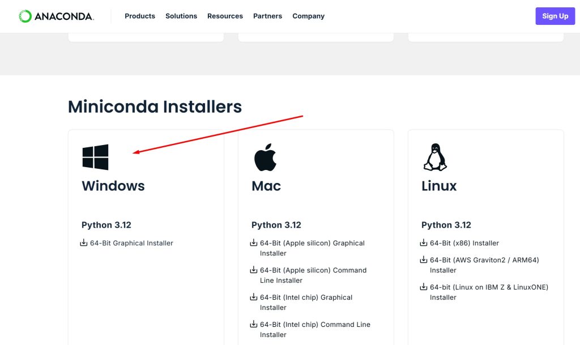Screen dimensions: 580x345
Task: Click download icon for AWS Graviton2 Installer
Action: [x=424, y=260]
